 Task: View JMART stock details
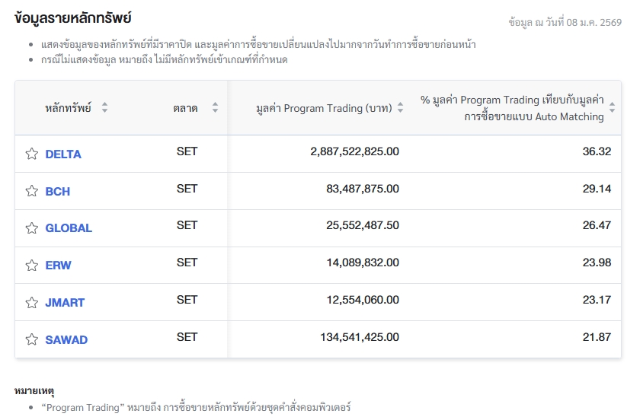[x=65, y=303]
